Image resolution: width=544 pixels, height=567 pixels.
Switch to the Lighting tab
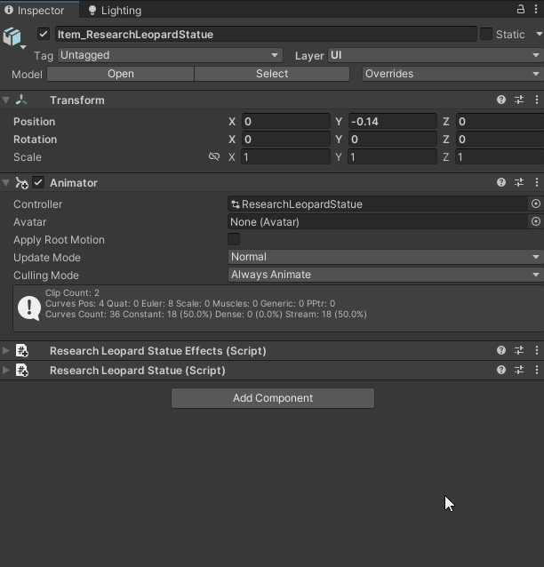pos(115,10)
